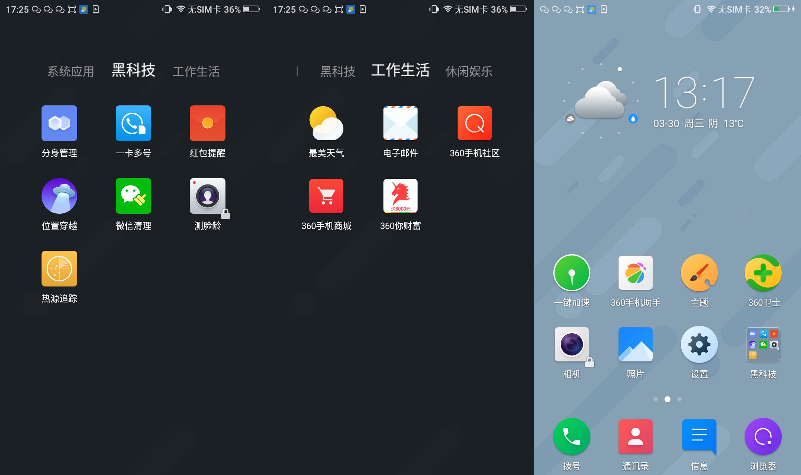Launch the 位置穿越 app
This screenshot has width=801, height=475.
coord(59,196)
